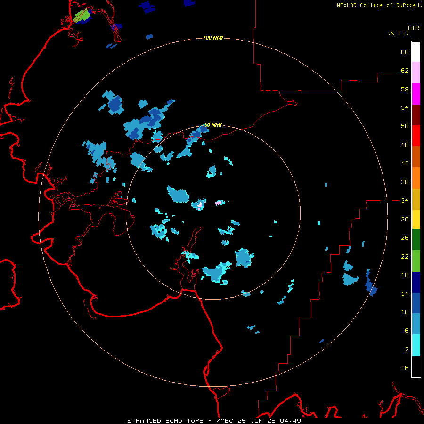This screenshot has height=424, width=424.
Task: Select the bright red legend swatch
Action: click(416, 136)
